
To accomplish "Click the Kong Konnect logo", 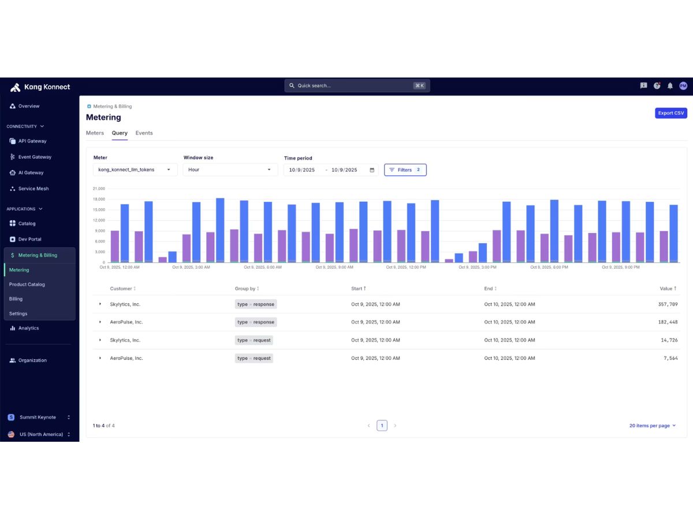I will point(40,87).
